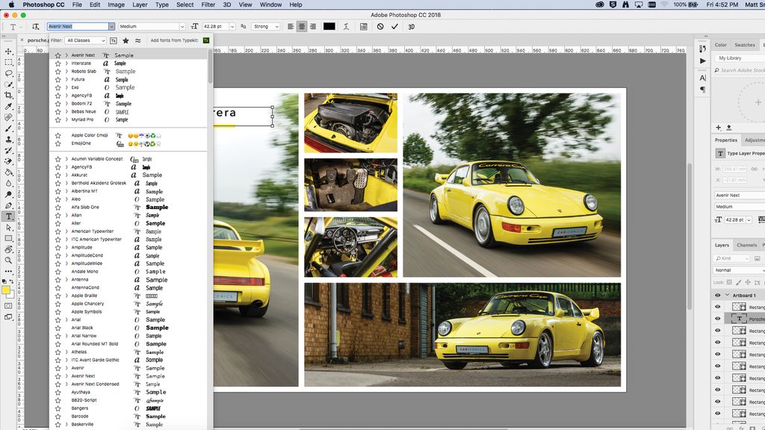The height and width of the screenshot is (430, 765).
Task: Open the font family dropdown
Action: (x=111, y=25)
